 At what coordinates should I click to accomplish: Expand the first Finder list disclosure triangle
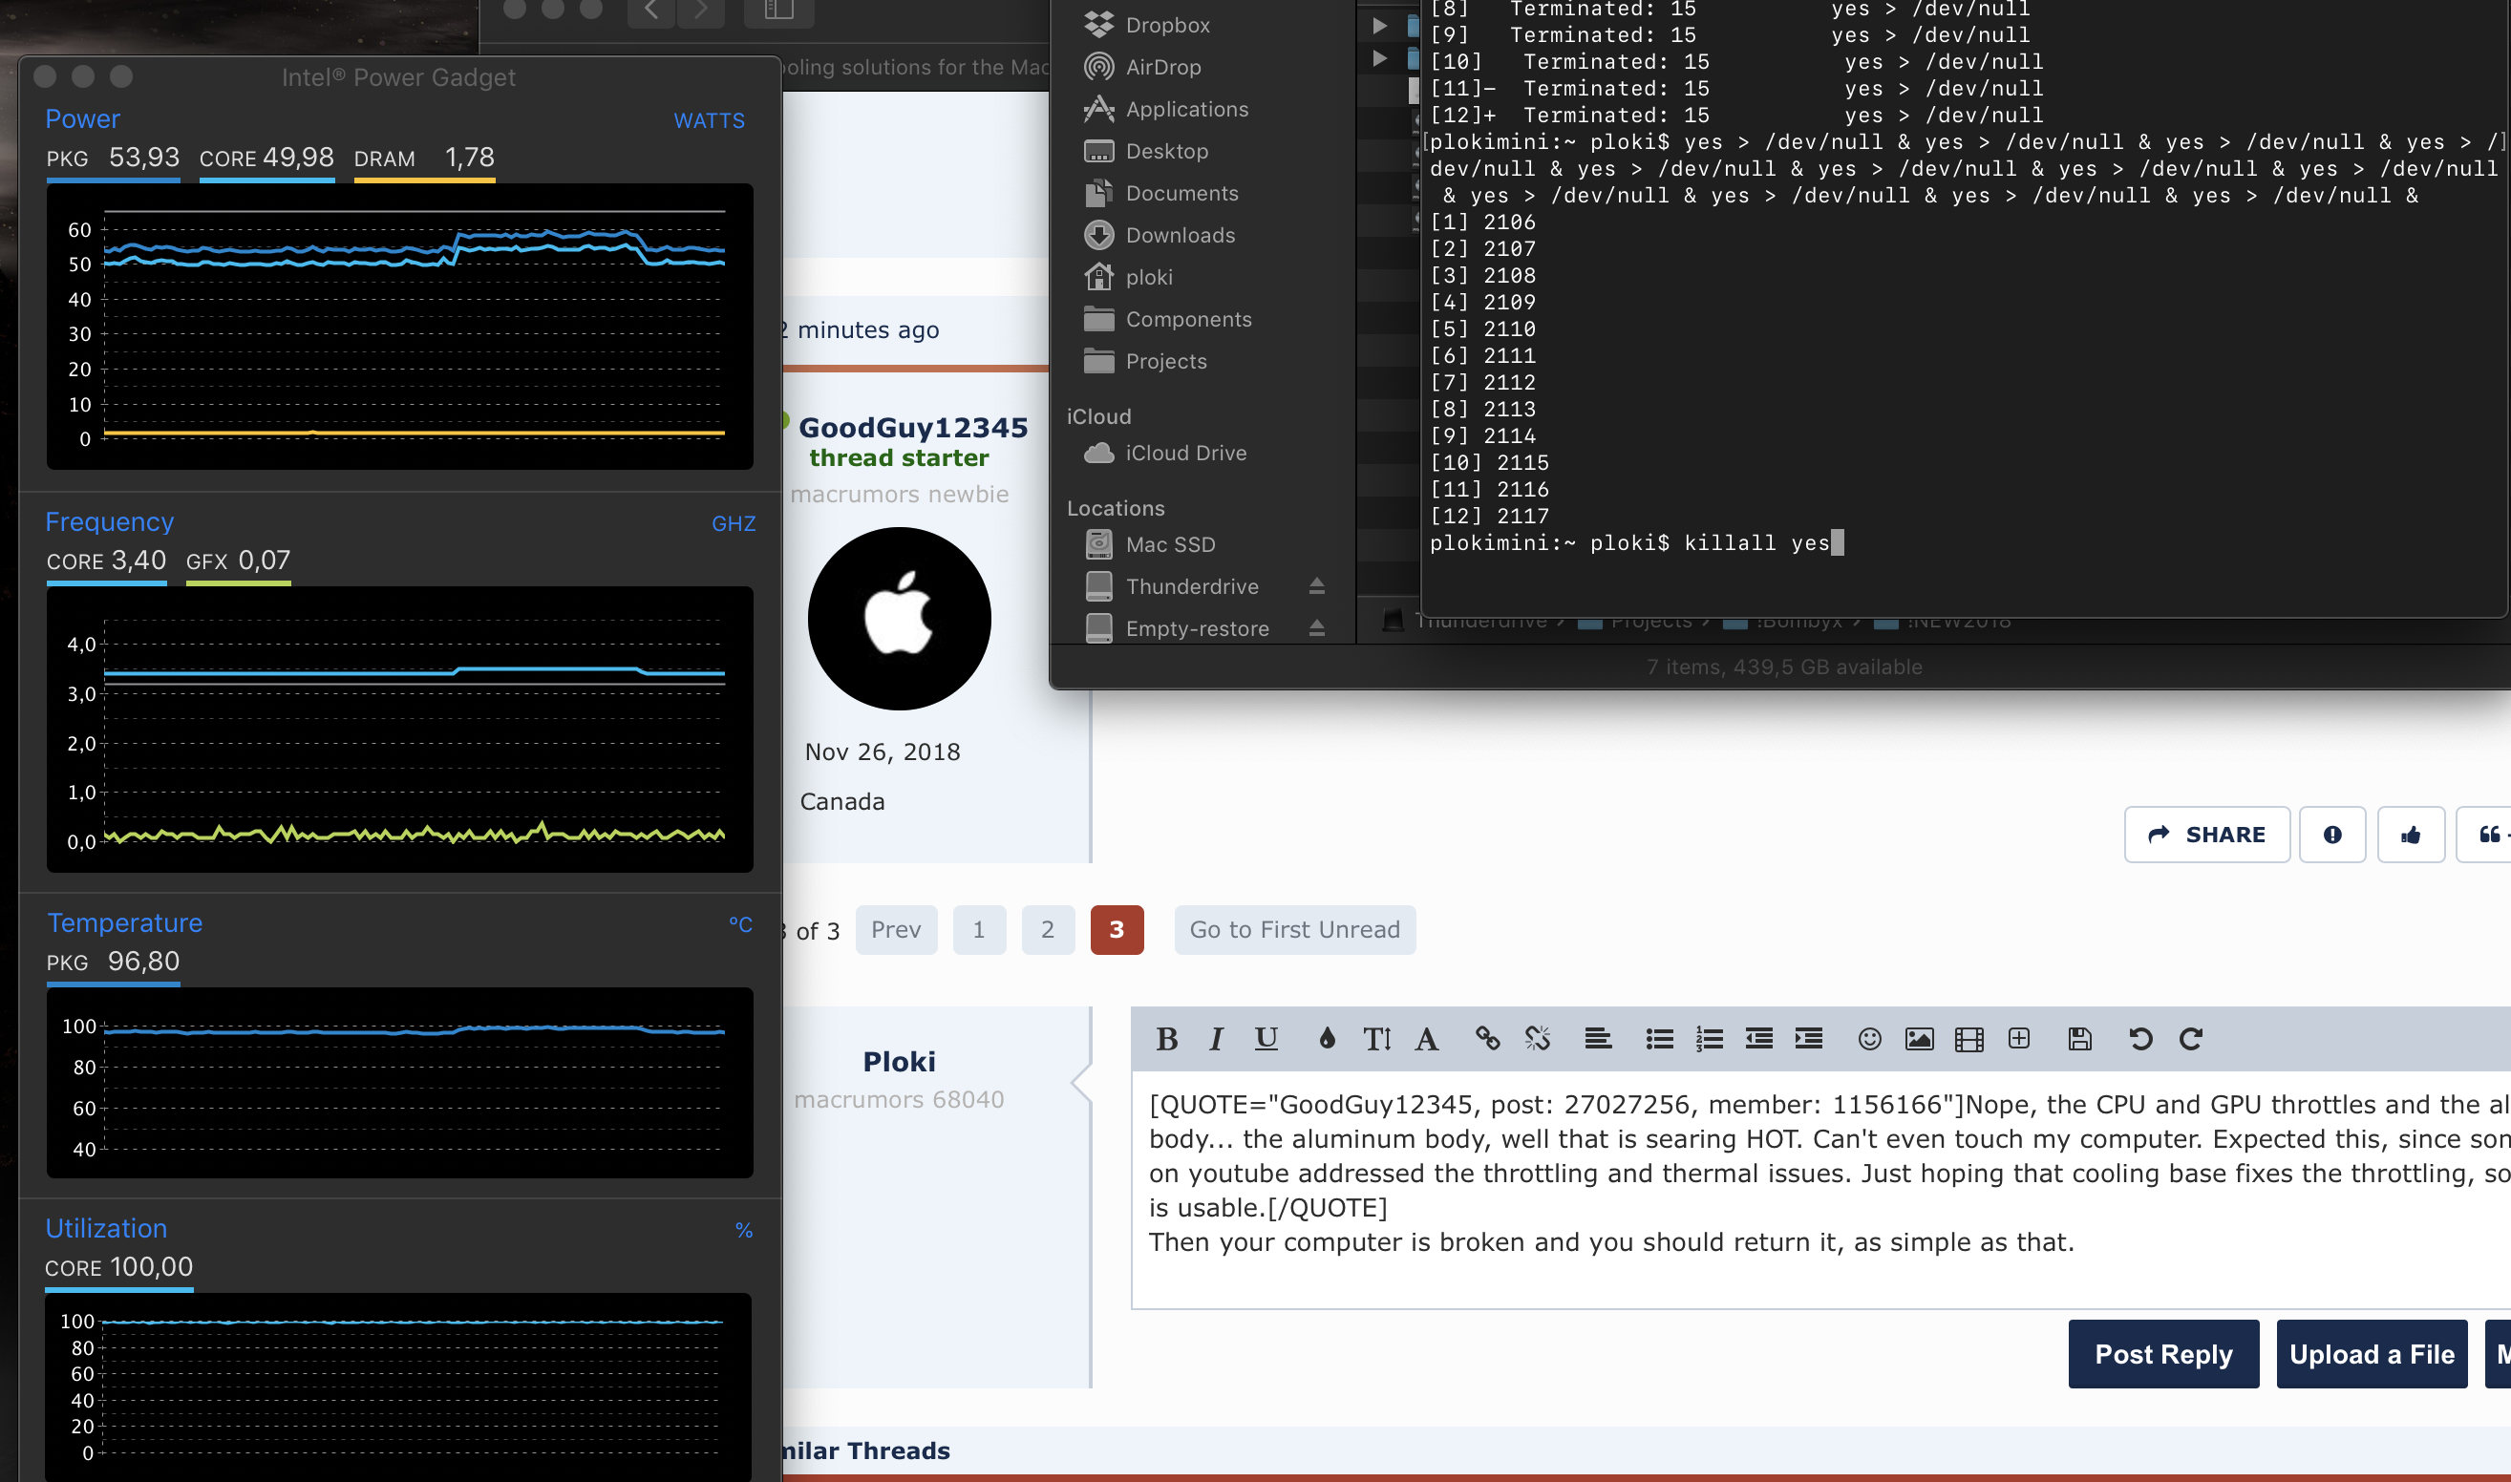click(x=1379, y=25)
